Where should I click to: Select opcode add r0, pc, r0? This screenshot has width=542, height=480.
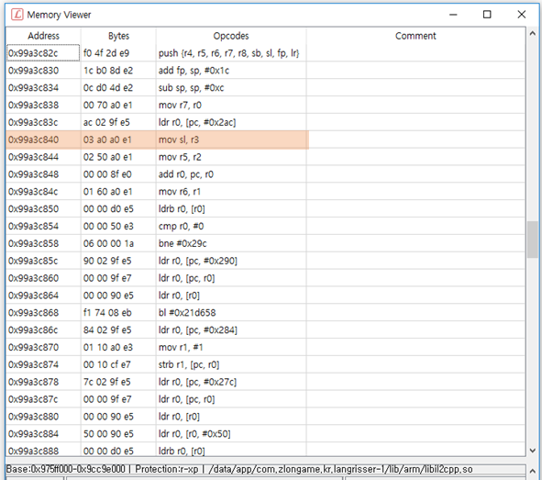coord(186,174)
